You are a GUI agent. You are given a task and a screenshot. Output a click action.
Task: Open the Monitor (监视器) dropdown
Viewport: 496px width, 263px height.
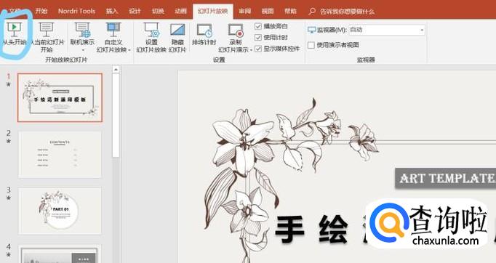(387, 30)
